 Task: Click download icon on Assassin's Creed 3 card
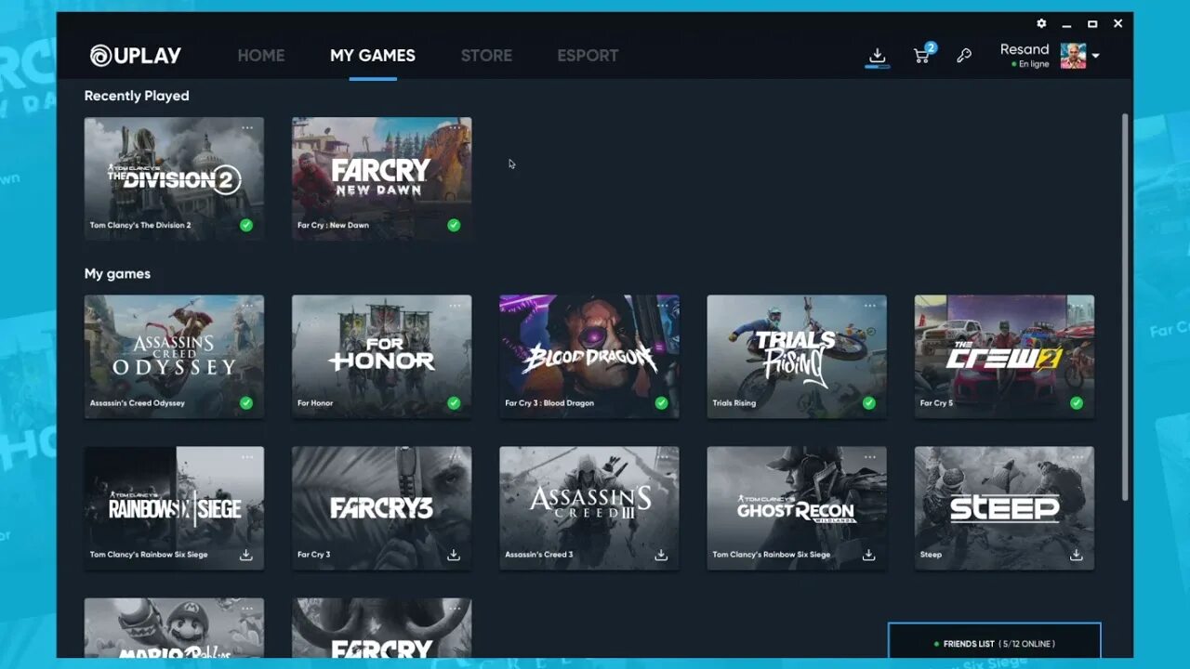point(661,555)
